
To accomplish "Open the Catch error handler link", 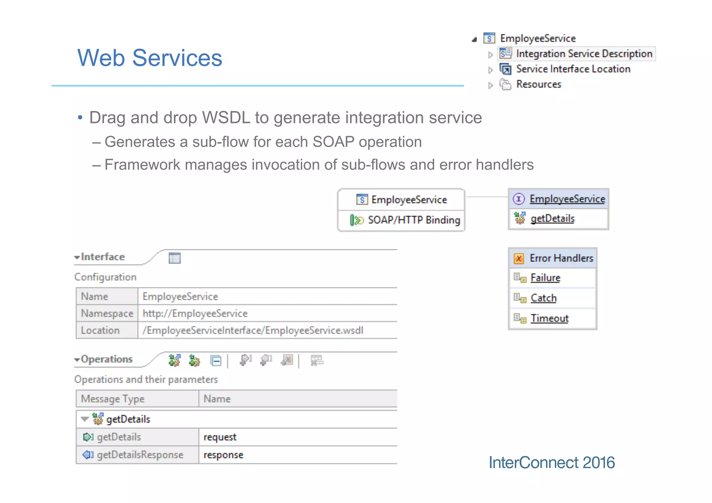I will tap(543, 298).
